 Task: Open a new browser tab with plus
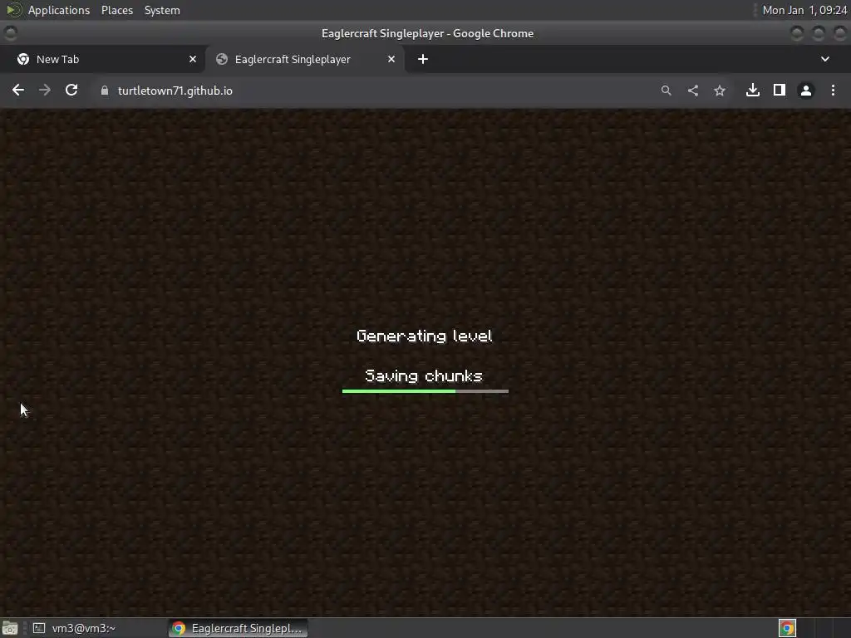[x=423, y=59]
